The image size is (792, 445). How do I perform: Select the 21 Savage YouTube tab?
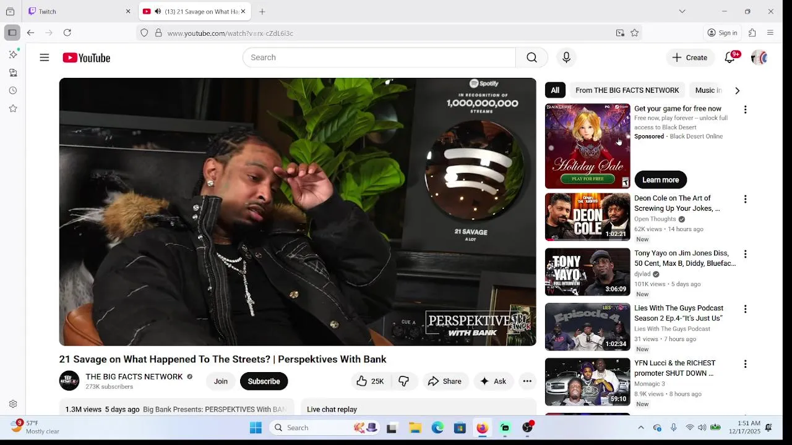(x=194, y=11)
